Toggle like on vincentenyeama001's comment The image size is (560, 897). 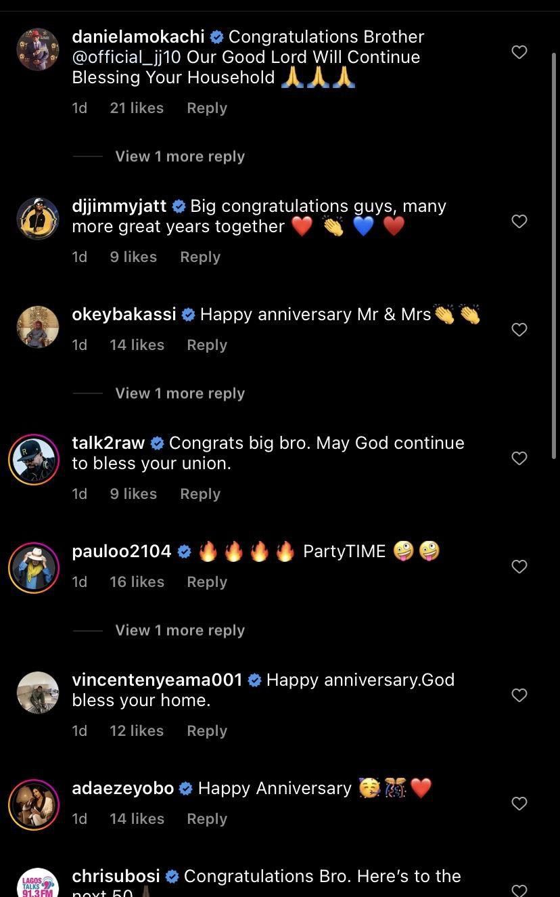point(519,695)
